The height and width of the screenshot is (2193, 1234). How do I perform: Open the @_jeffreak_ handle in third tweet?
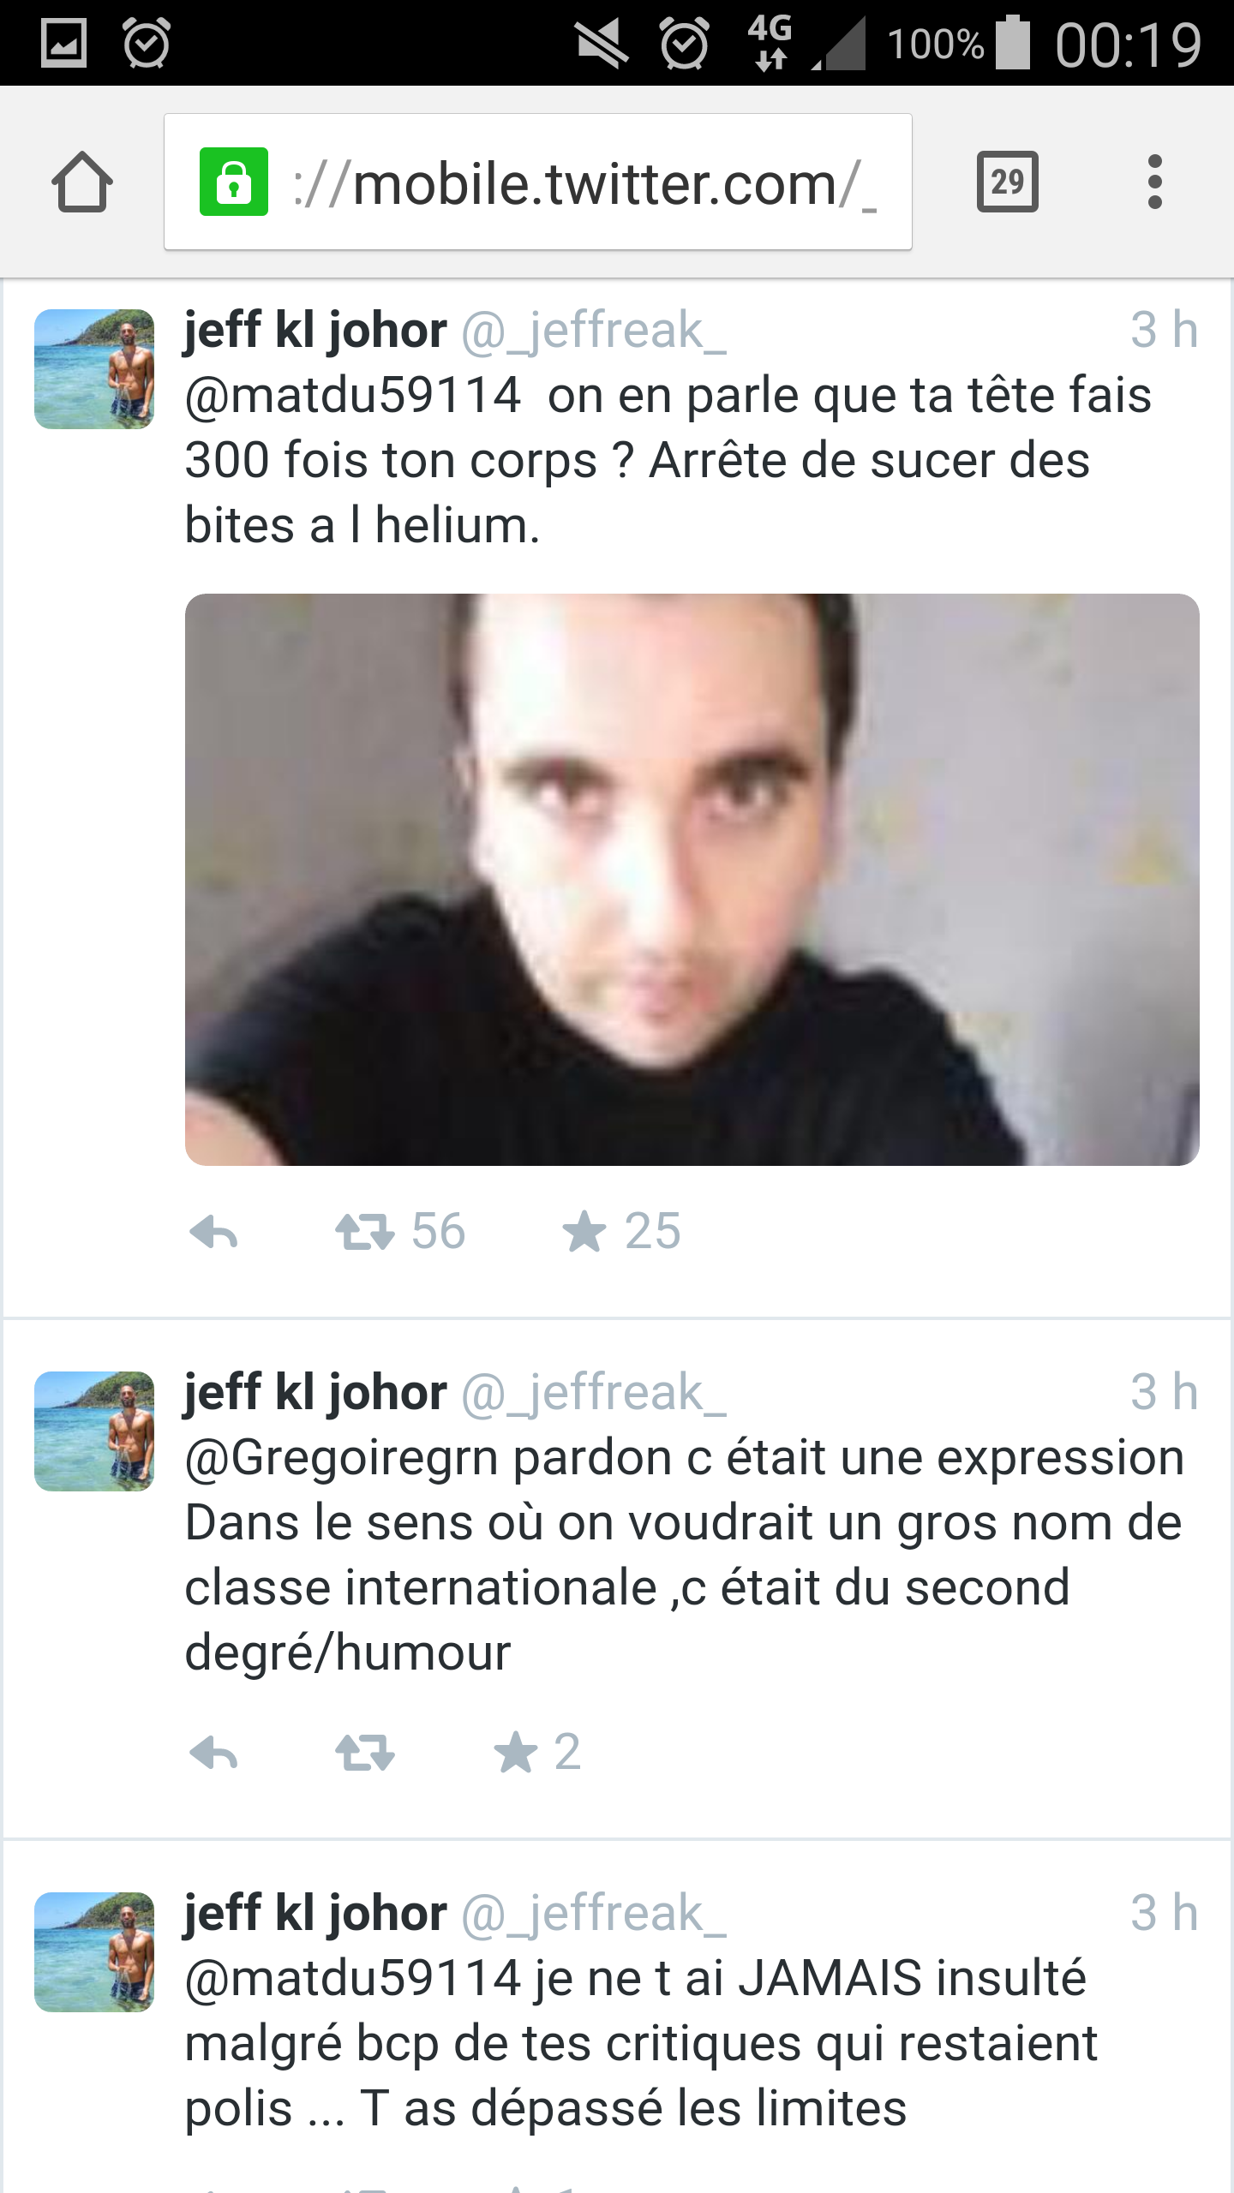[593, 1913]
